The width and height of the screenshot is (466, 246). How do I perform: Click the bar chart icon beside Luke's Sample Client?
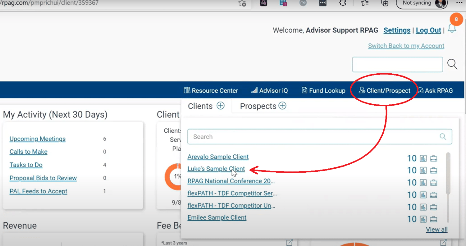pyautogui.click(x=423, y=170)
